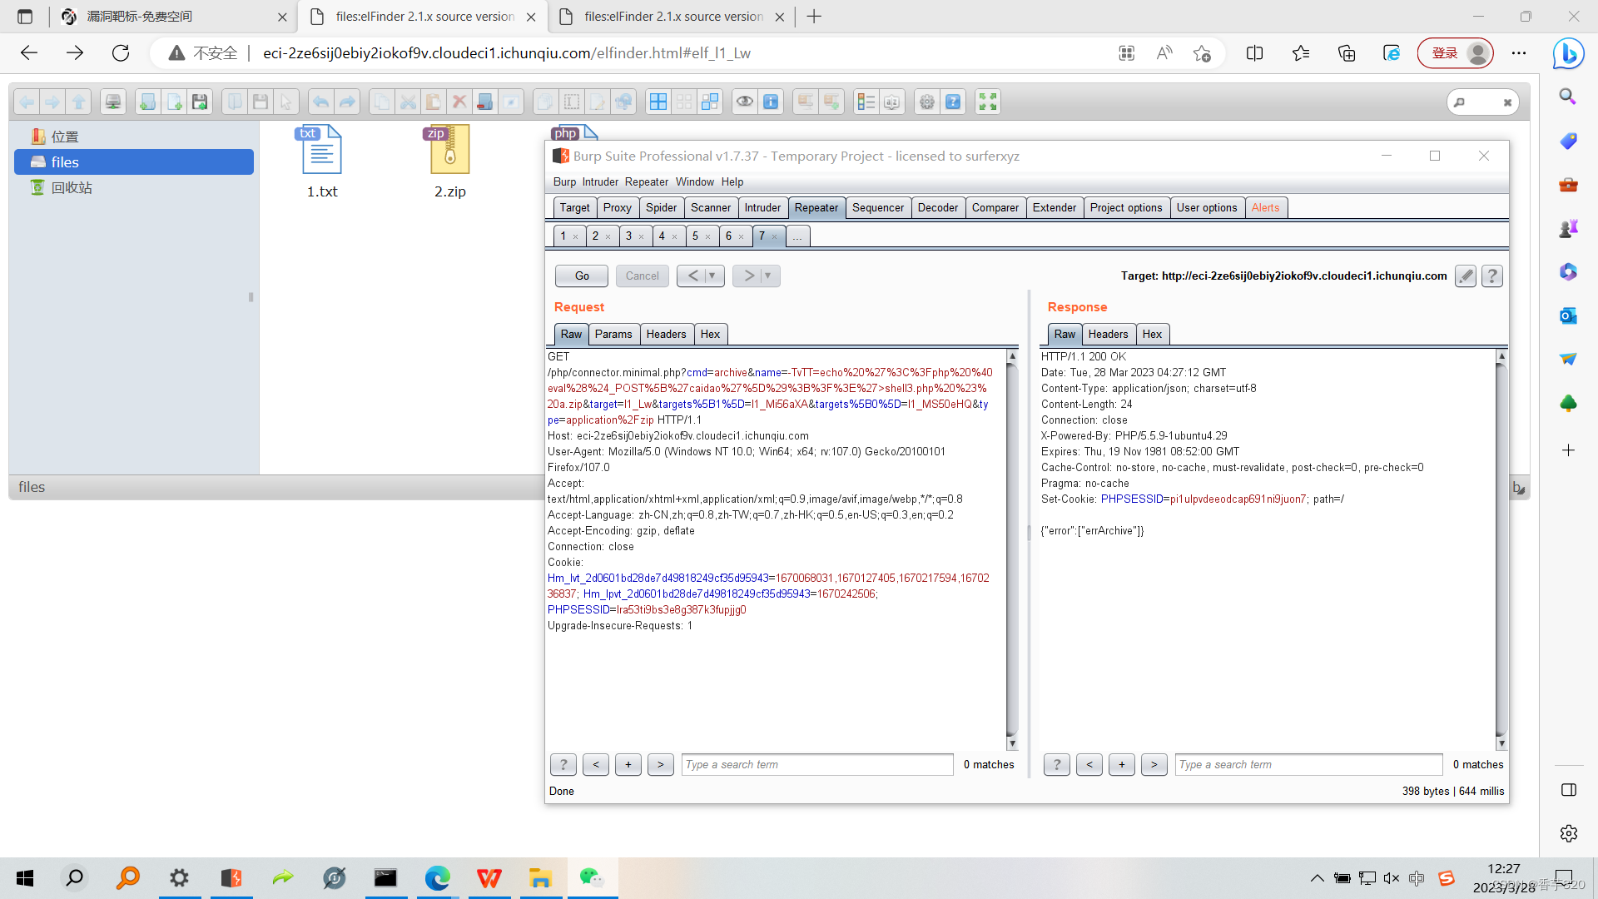Create new text file in elFinder

[x=174, y=102]
